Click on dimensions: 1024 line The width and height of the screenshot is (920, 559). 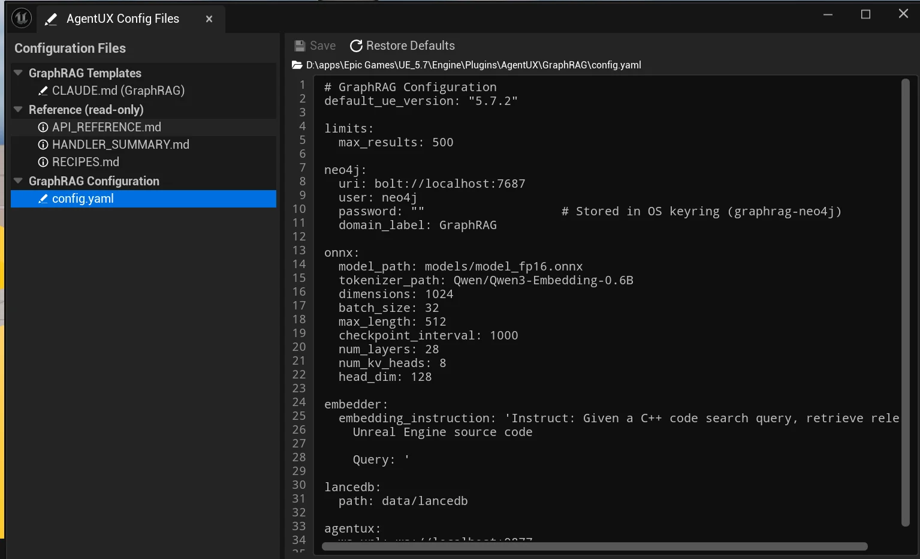[x=396, y=294]
